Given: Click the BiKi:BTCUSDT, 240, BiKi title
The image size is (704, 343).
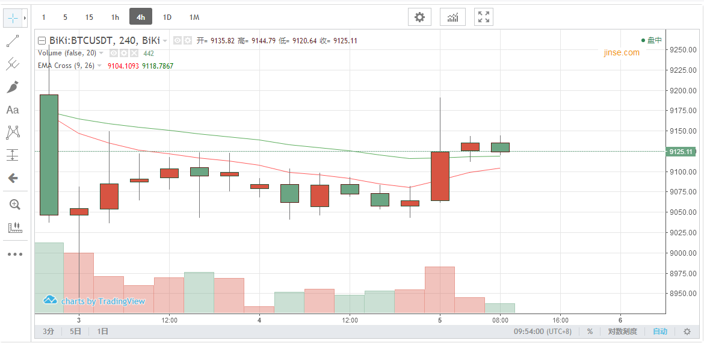Looking at the screenshot, I should [104, 40].
